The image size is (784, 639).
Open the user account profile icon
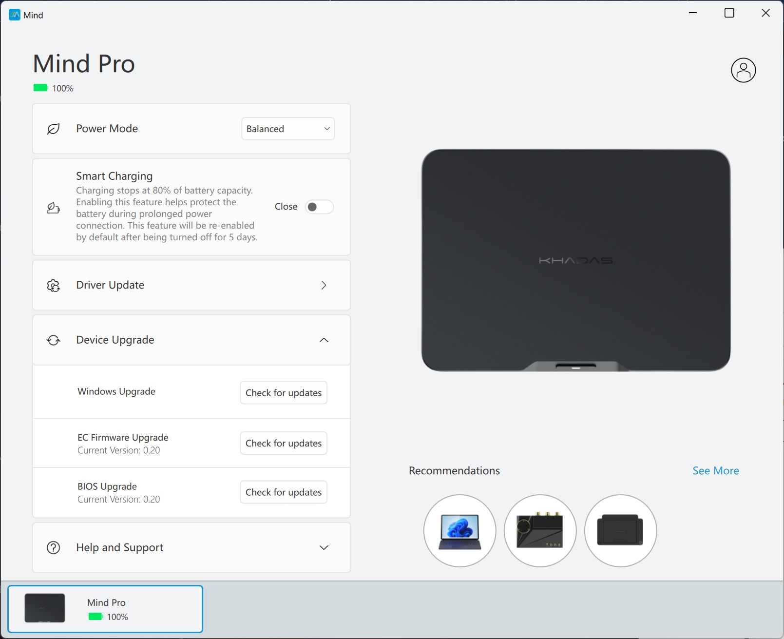[743, 70]
